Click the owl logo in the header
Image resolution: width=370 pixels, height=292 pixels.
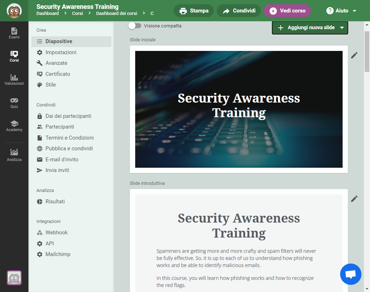click(14, 11)
